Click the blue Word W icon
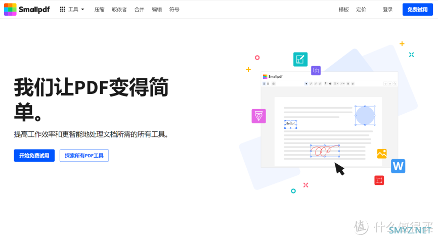This screenshot has height=240, width=438. pos(398,166)
